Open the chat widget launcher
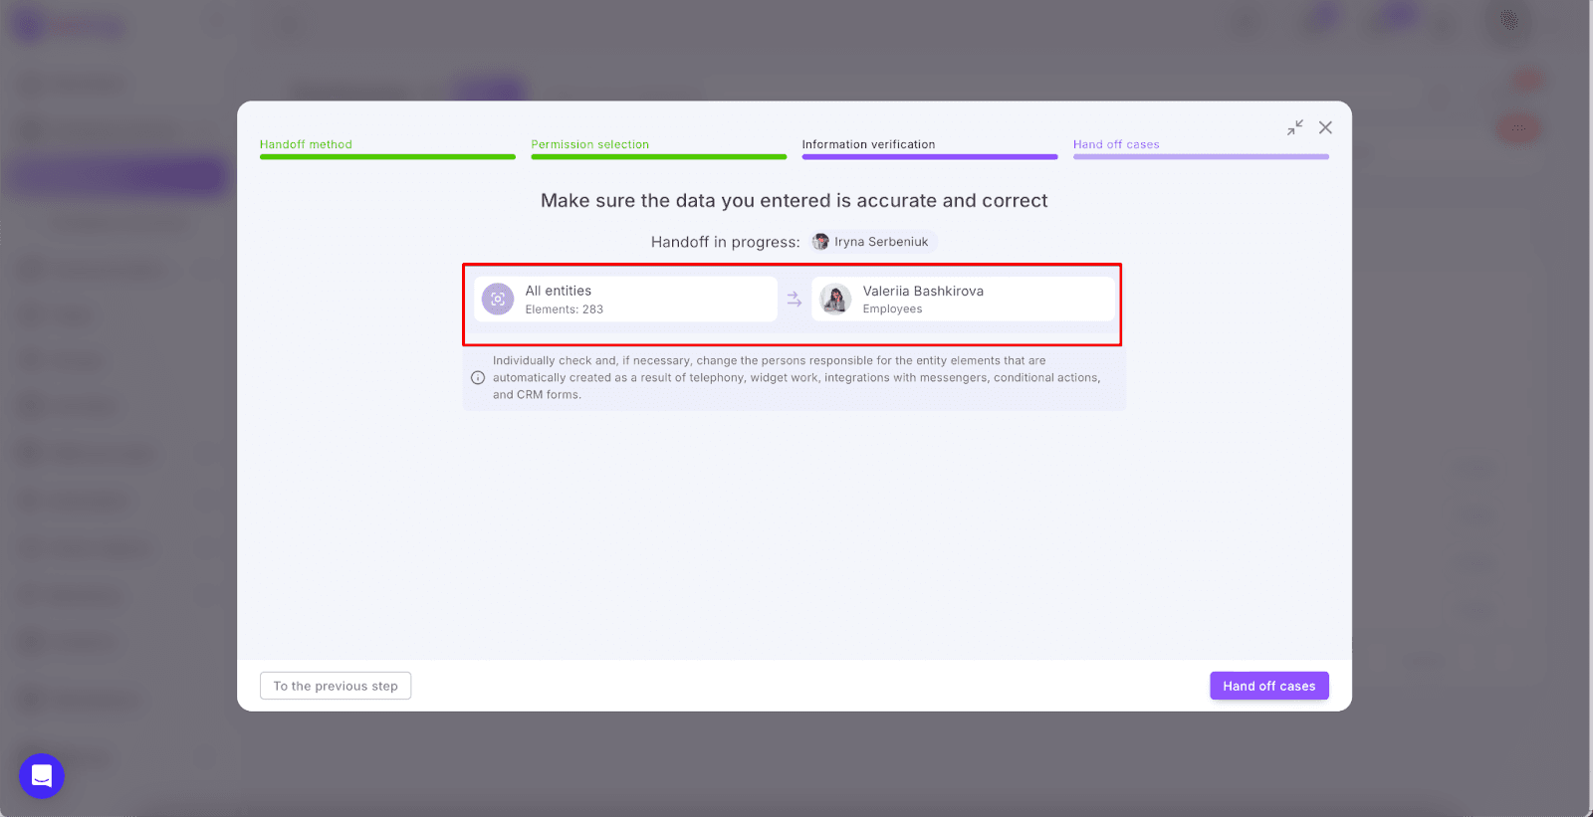This screenshot has height=817, width=1593. tap(42, 775)
